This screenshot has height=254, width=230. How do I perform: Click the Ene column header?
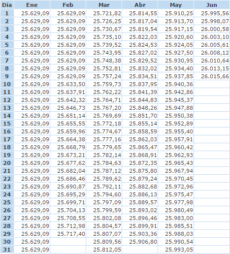coord(32,5)
